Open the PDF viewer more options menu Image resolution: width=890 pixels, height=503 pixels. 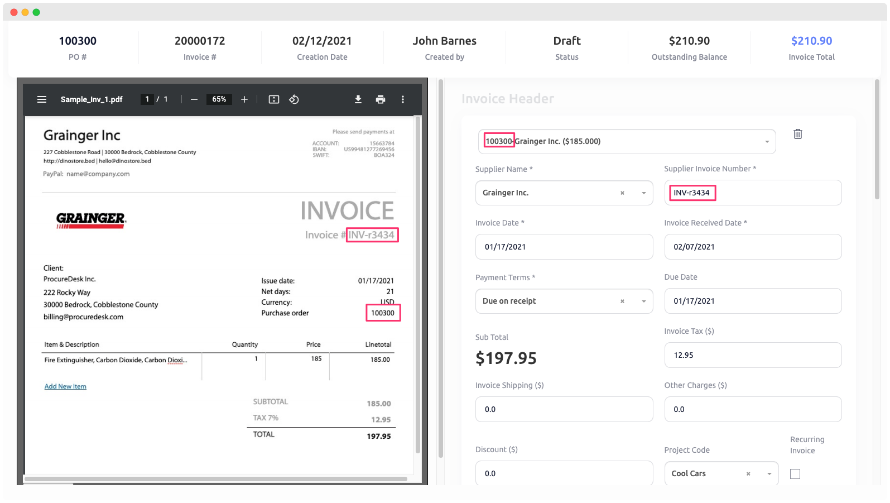(x=403, y=99)
